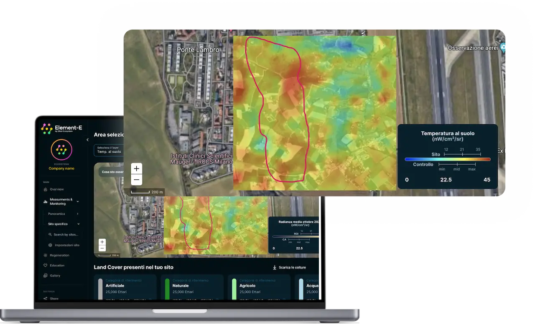Click the Artificiale gray color bar

click(100, 289)
